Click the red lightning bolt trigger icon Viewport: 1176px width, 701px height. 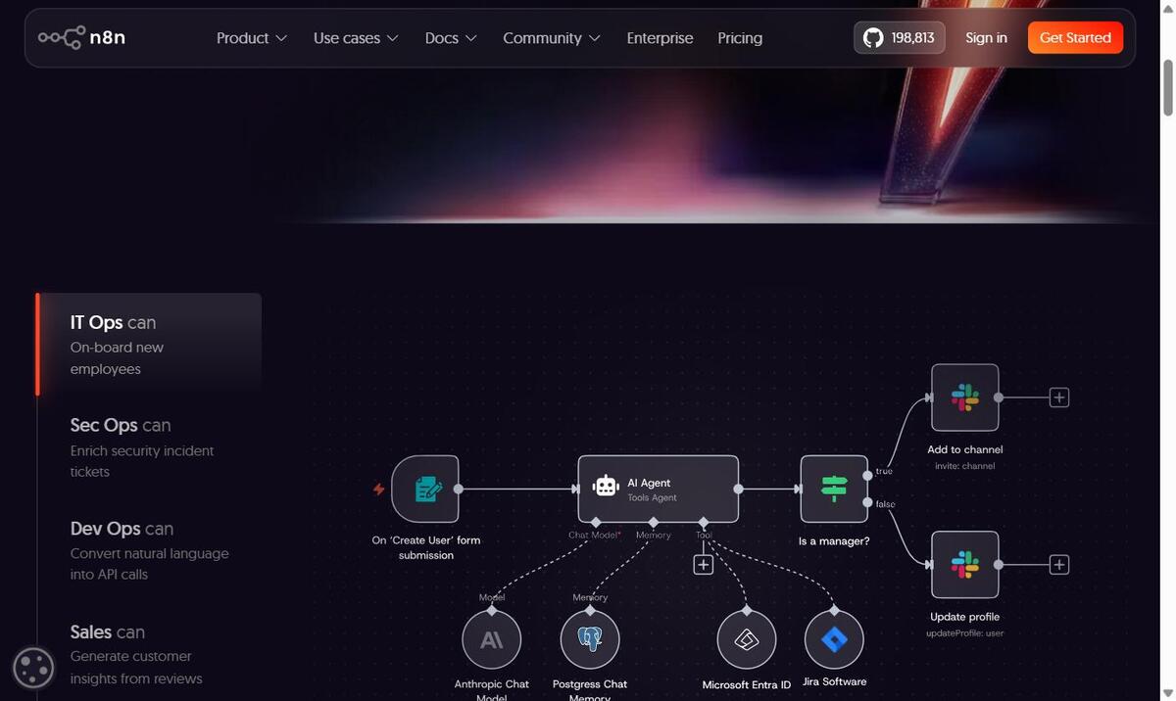pyautogui.click(x=378, y=489)
